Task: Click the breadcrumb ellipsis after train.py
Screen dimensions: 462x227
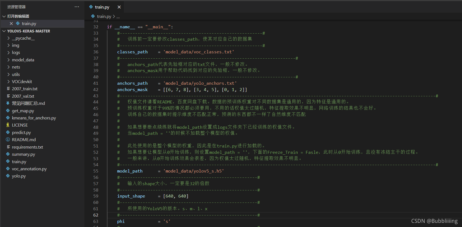Action: (x=118, y=17)
